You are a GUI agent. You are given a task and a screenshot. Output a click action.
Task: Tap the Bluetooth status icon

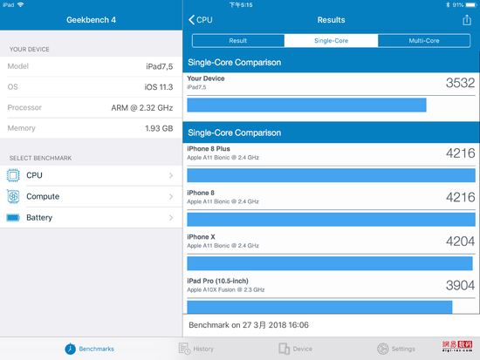pyautogui.click(x=448, y=5)
